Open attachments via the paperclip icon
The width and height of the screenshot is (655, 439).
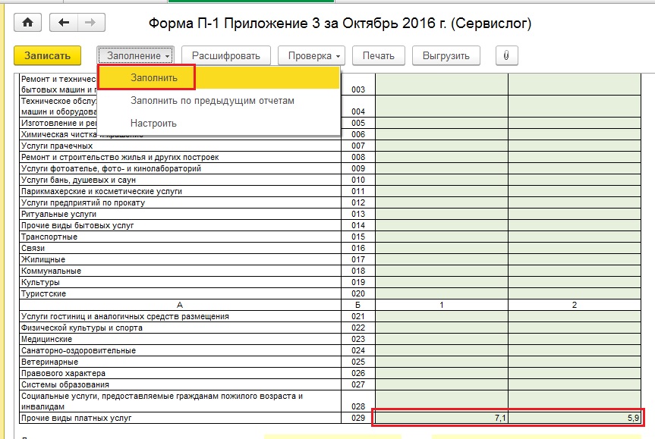507,55
